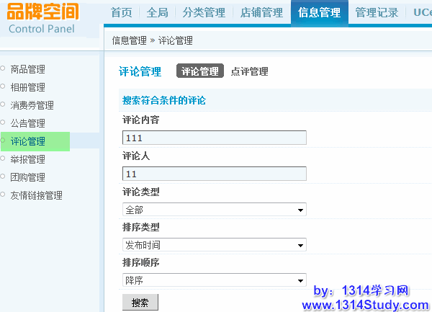
Task: Expand the 排序顺序 dropdown
Action: (x=215, y=280)
